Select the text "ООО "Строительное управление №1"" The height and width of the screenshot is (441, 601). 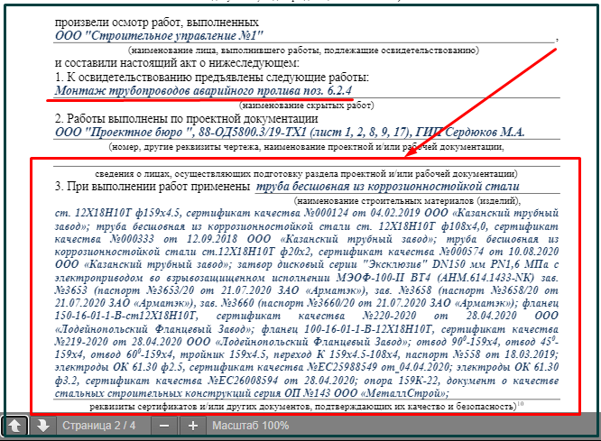point(159,36)
